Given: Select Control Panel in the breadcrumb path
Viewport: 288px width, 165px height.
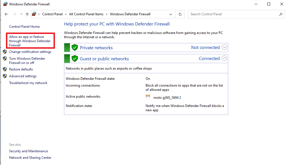Looking at the screenshot, I should tap(52, 14).
